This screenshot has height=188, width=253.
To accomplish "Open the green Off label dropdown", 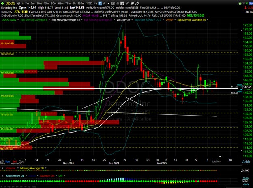I will tap(64, 176).
